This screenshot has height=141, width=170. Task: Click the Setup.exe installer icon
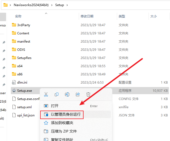coord(14,90)
